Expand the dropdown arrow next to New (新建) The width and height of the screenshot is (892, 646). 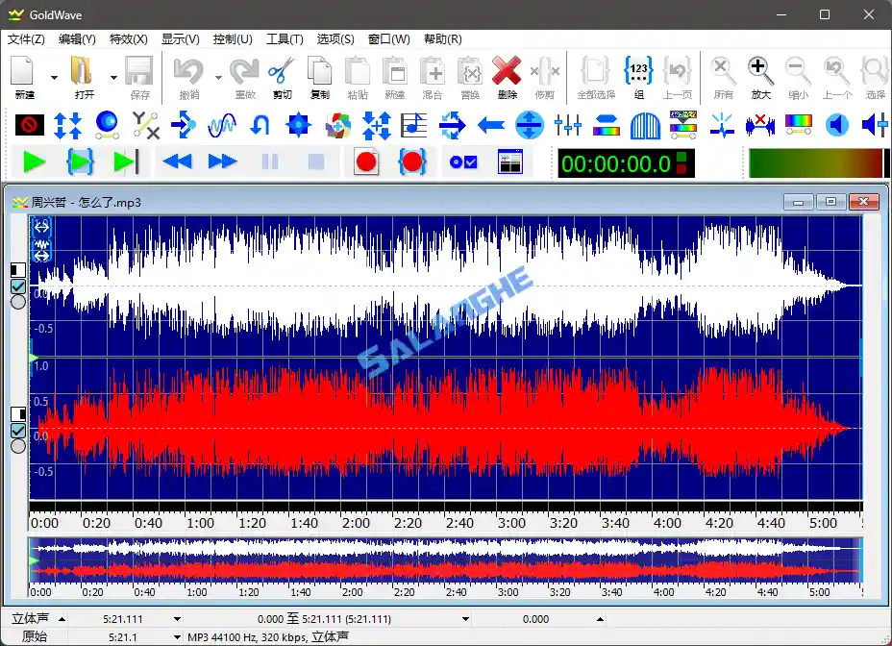pos(54,78)
